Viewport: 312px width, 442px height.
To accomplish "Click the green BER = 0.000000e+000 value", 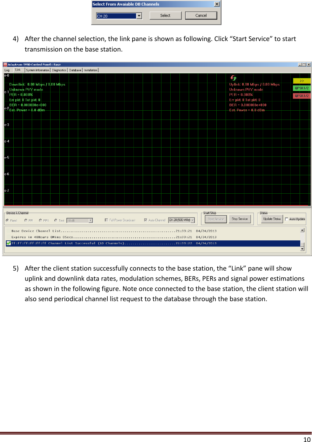I will tap(28, 105).
